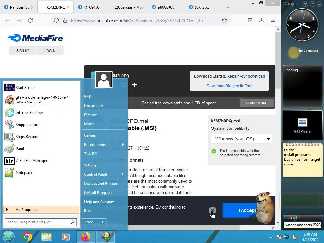Screen dimensions: 324x243
Task: Open Internet Explorer from start menu
Action: click(41, 113)
